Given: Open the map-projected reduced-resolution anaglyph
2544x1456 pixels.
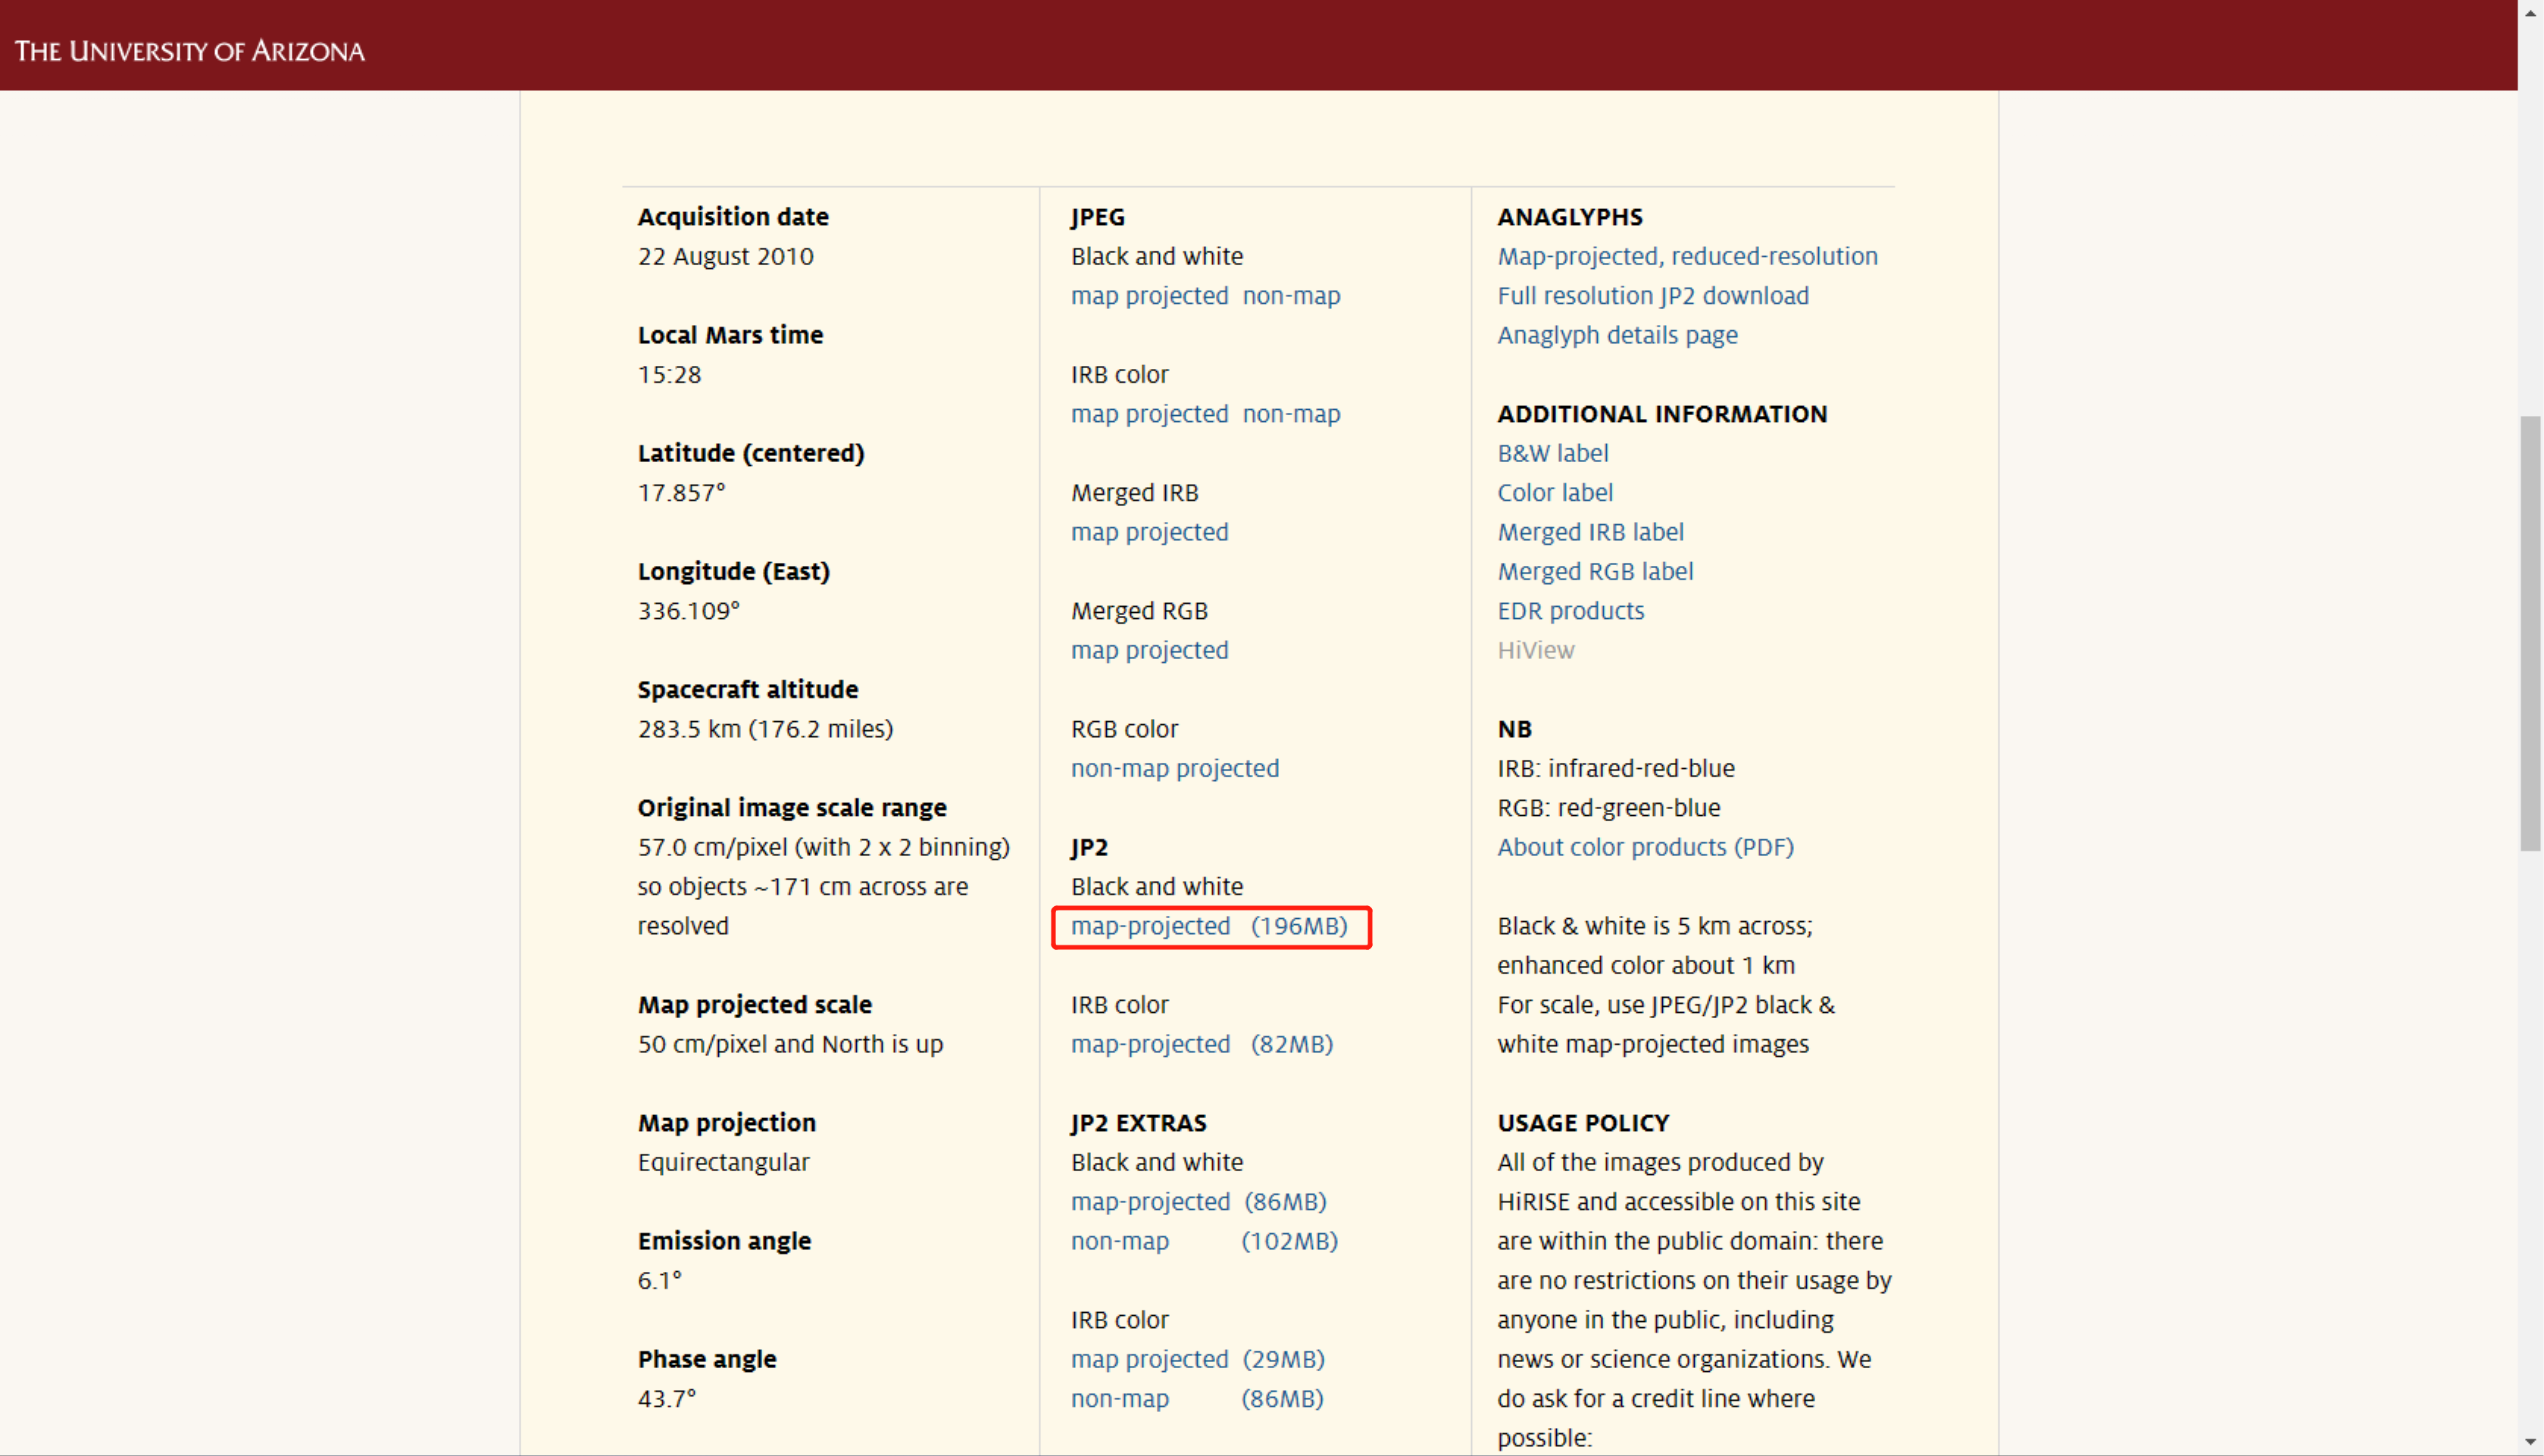Looking at the screenshot, I should 1687,256.
